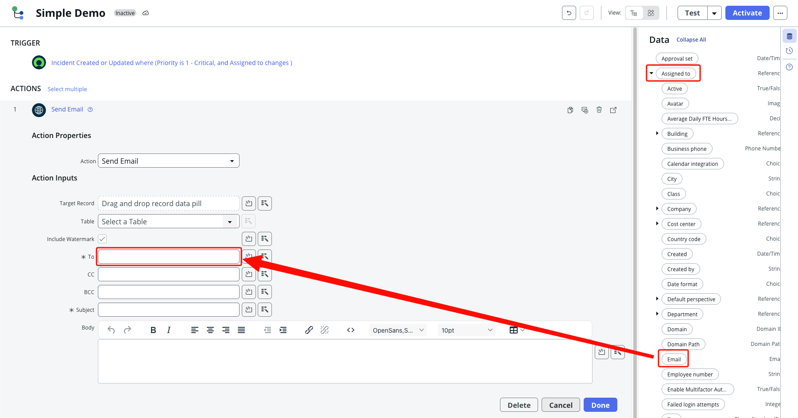Insert hyperlink in the Body editor
The image size is (798, 418).
coord(309,330)
